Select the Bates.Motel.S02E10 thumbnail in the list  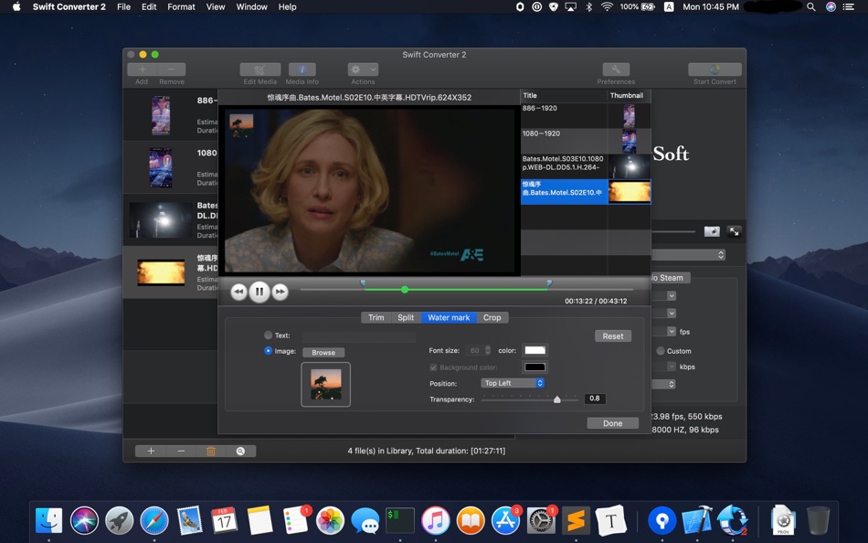629,191
